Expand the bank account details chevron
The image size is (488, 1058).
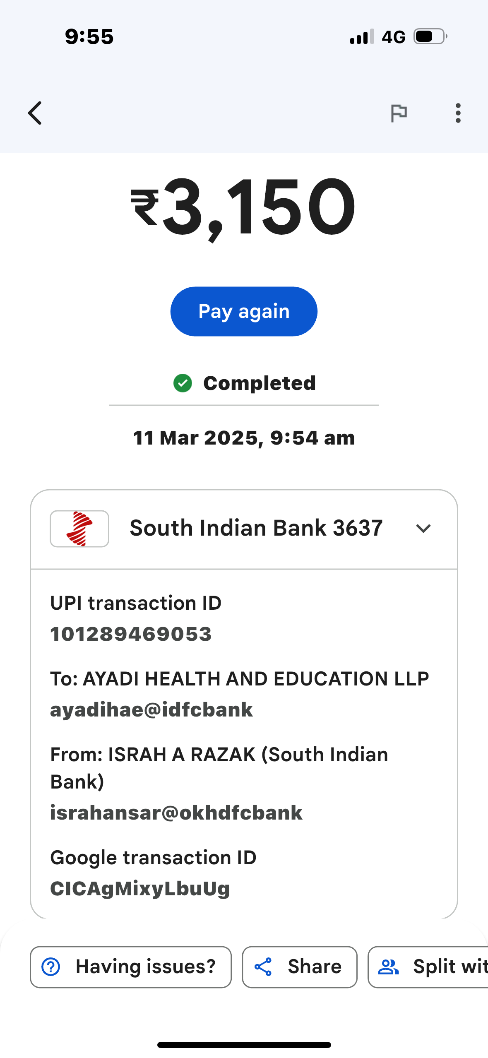[x=423, y=529]
